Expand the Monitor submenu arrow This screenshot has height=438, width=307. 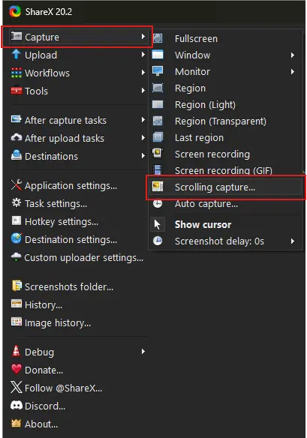coord(293,72)
